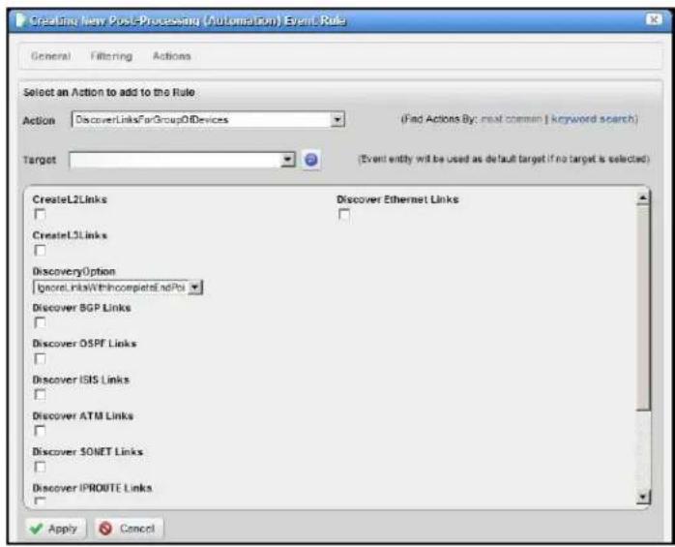Viewport: 675px width, 547px height.
Task: Open the most common actions link
Action: click(x=511, y=119)
